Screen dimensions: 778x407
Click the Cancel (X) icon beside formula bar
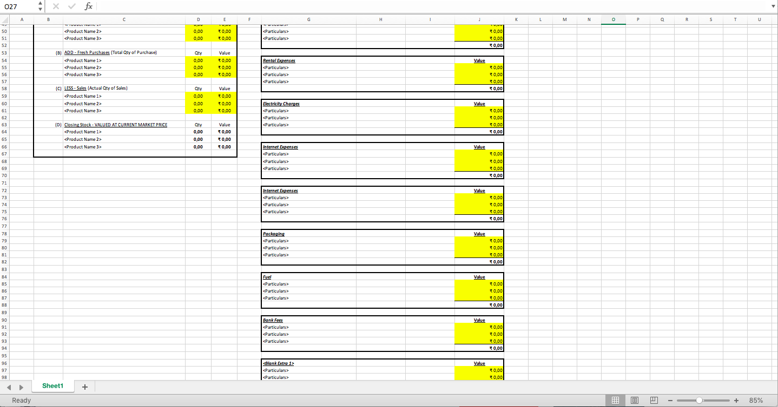[x=56, y=6]
